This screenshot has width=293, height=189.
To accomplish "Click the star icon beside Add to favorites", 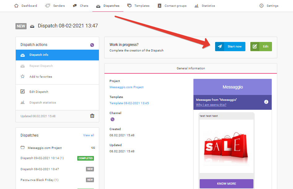I will tap(23, 76).
